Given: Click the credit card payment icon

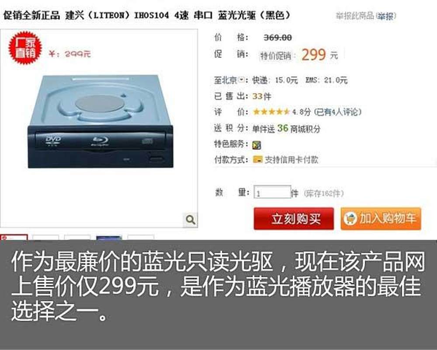Looking at the screenshot, I should coord(257,160).
